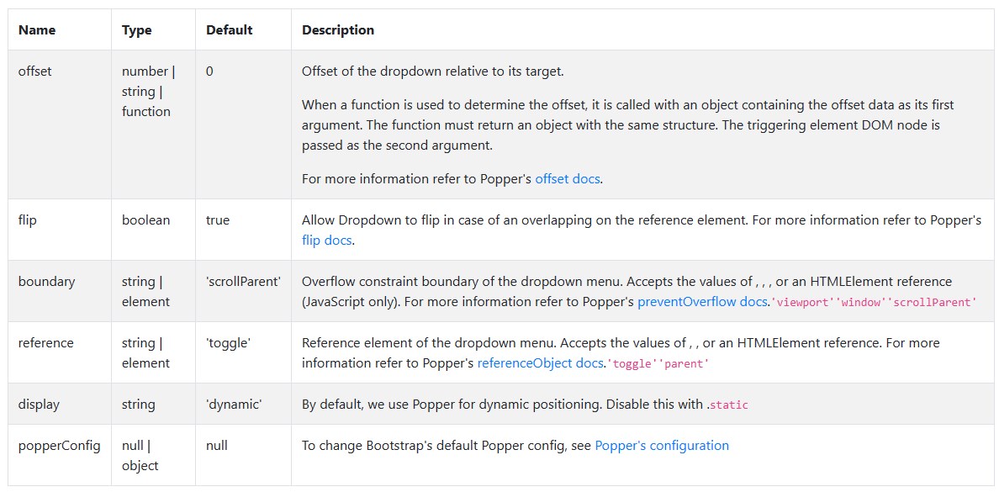This screenshot has height=492, width=999.
Task: Click the 'toggle' default value
Action: 228,342
